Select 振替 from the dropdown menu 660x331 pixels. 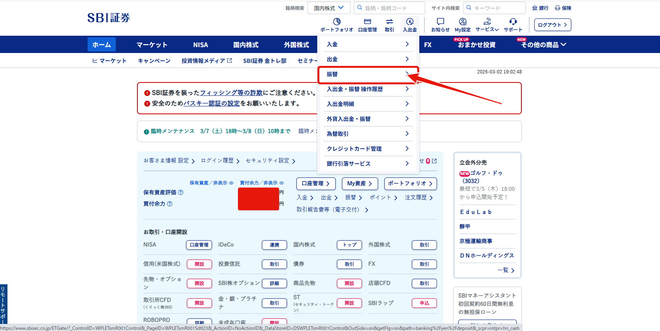click(x=368, y=74)
